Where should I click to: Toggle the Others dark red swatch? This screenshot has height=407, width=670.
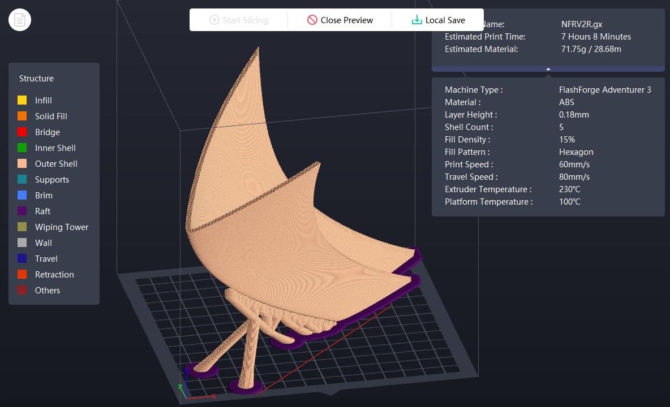[x=22, y=289]
